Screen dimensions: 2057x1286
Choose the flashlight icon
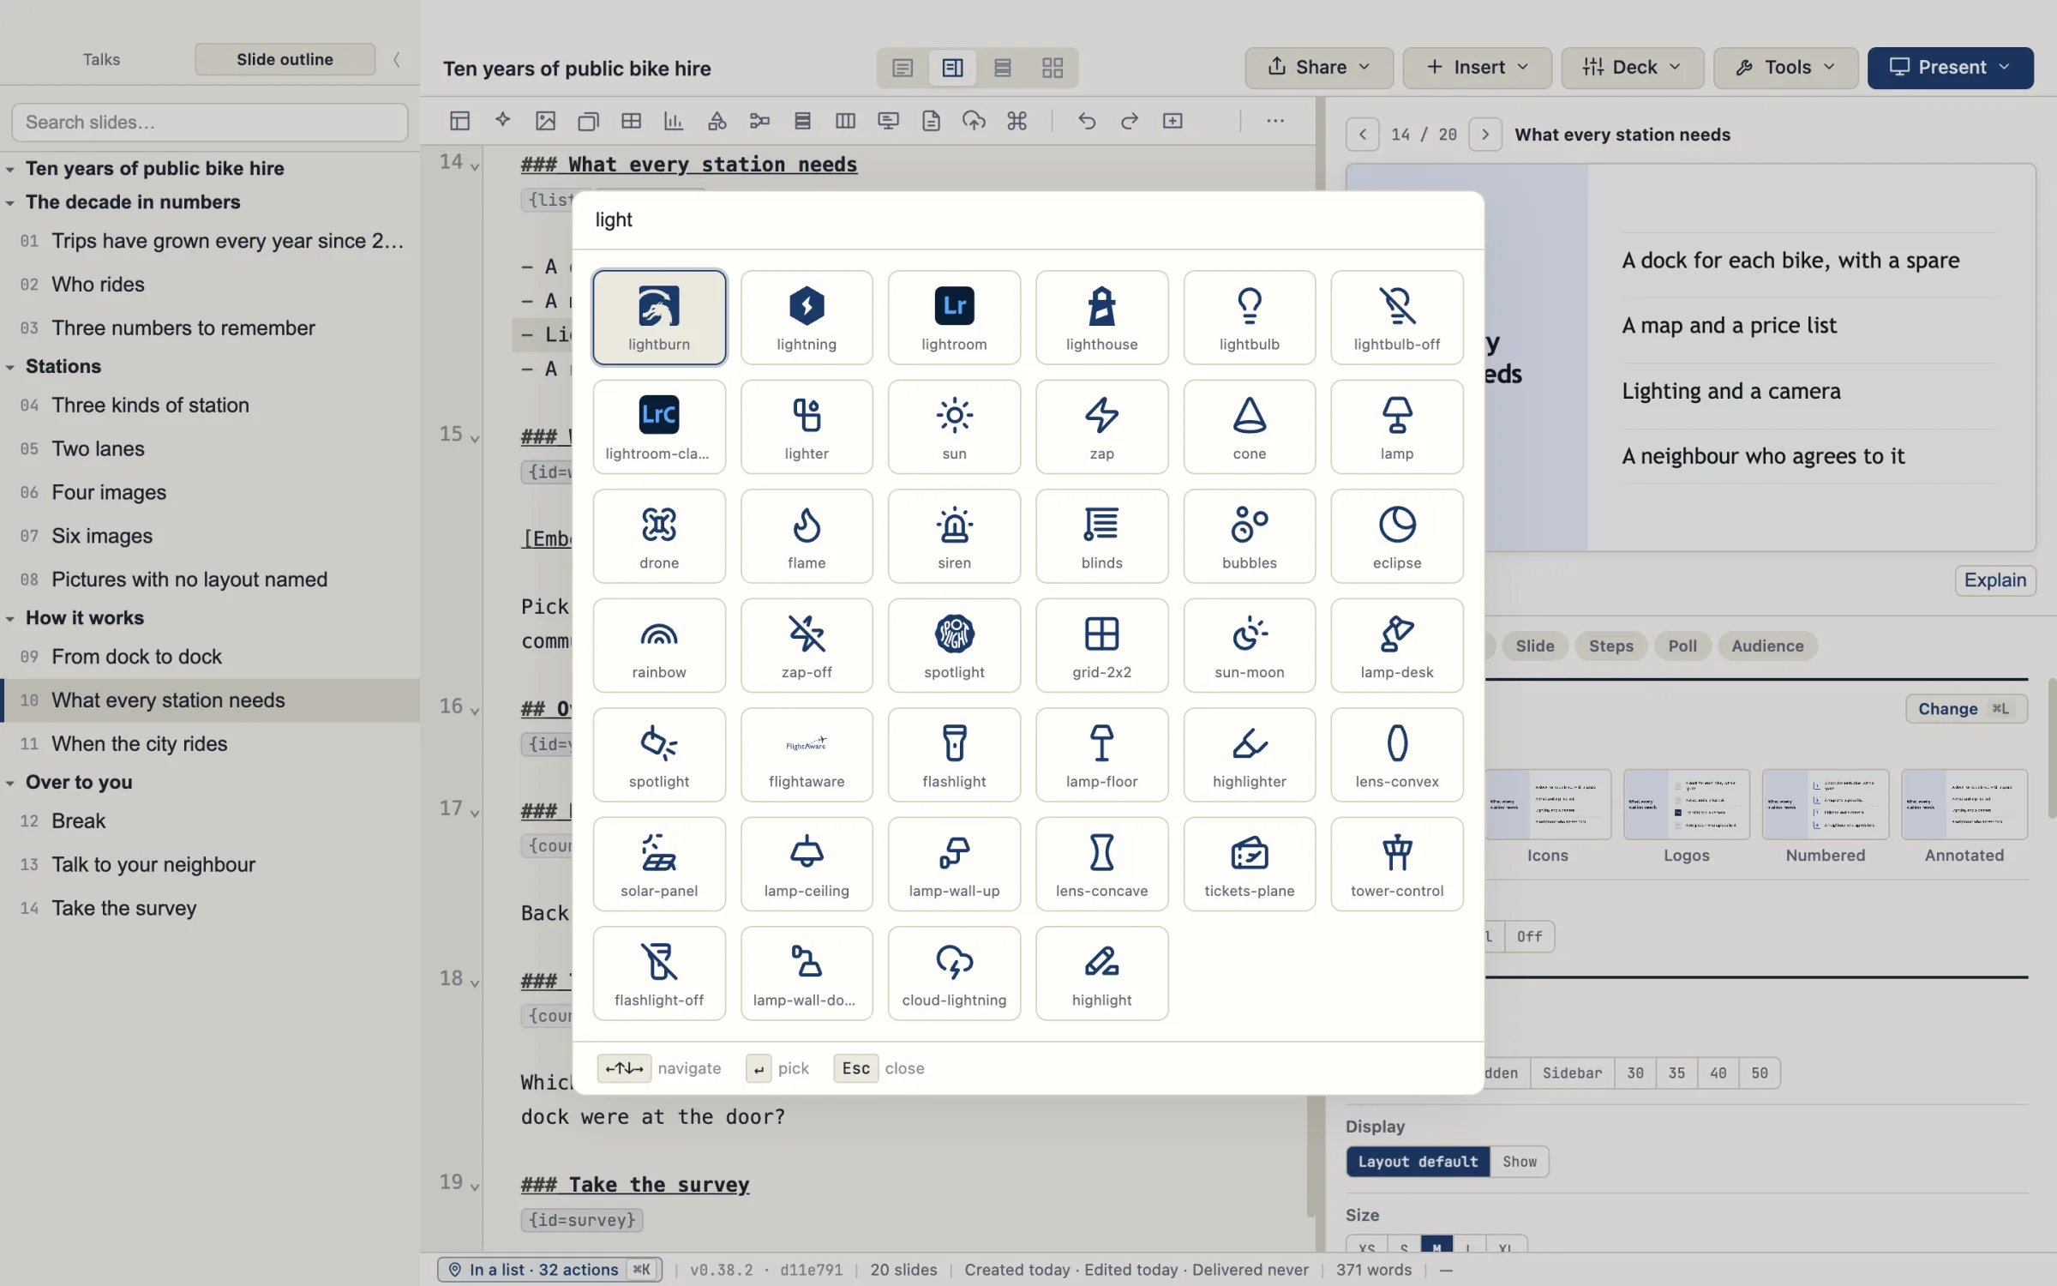[x=954, y=754]
